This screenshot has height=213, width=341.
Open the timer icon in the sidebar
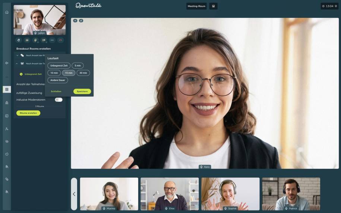pyautogui.click(x=7, y=154)
